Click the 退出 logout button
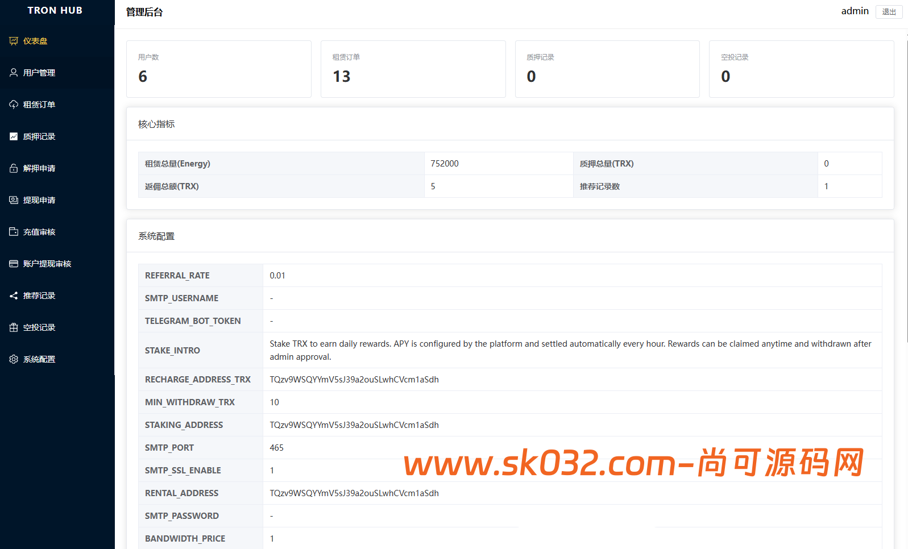This screenshot has width=908, height=549. point(889,12)
